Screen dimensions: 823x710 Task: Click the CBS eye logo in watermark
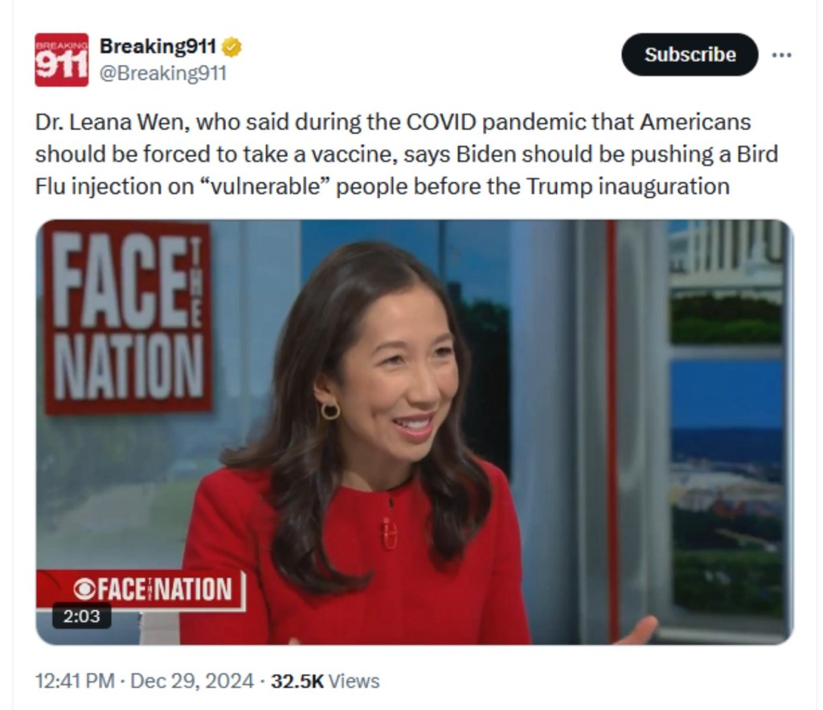(84, 589)
